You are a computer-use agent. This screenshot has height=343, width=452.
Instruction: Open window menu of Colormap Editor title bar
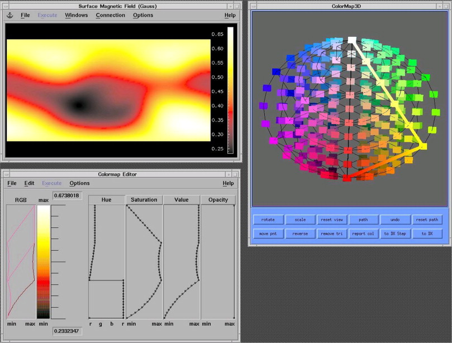coord(6,174)
